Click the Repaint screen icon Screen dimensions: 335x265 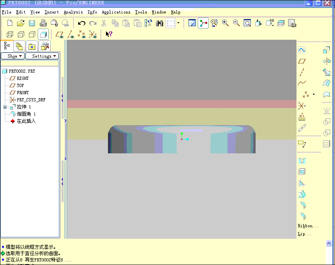(192, 23)
